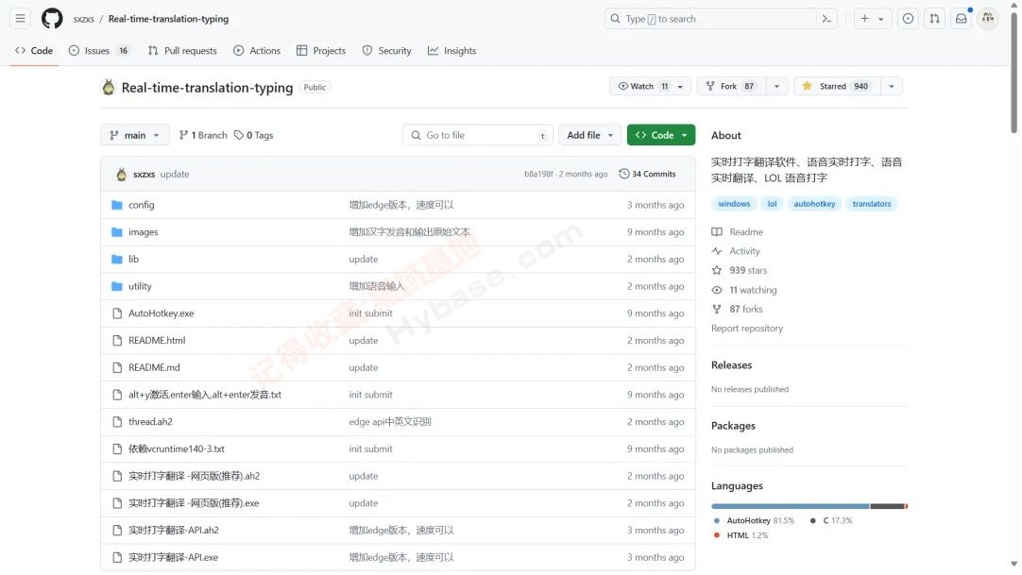Viewport: 1022px width, 575px height.
Task: Switch to the Projects tab
Action: [x=321, y=51]
